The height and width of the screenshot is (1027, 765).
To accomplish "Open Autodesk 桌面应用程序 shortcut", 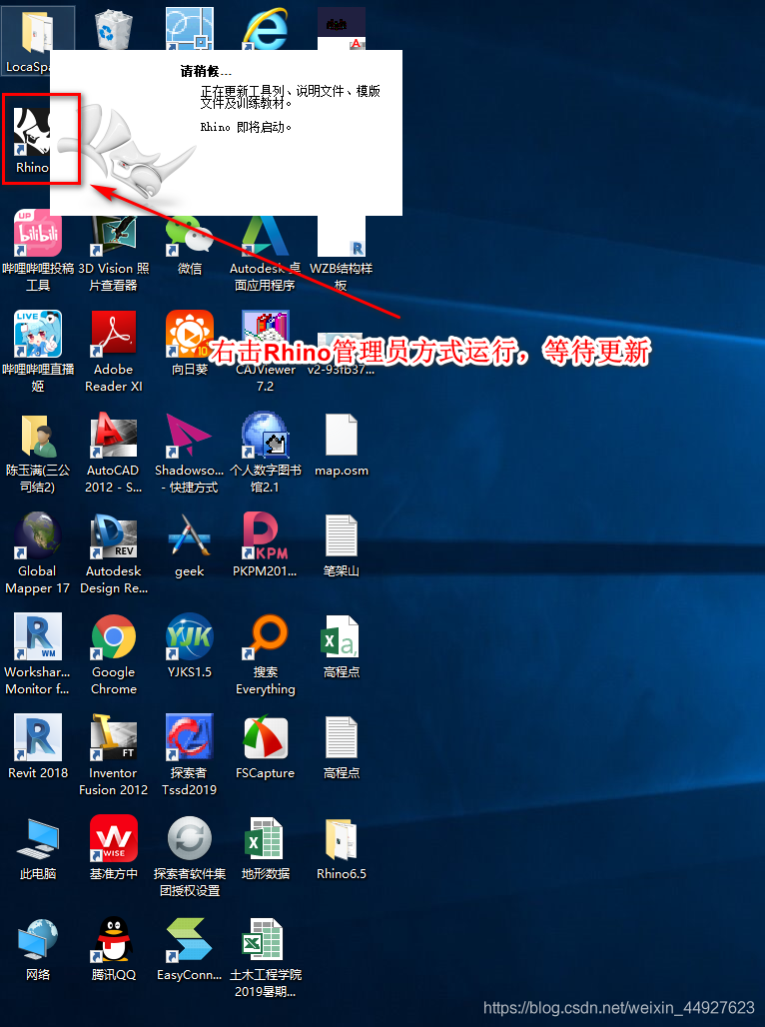I will (265, 252).
